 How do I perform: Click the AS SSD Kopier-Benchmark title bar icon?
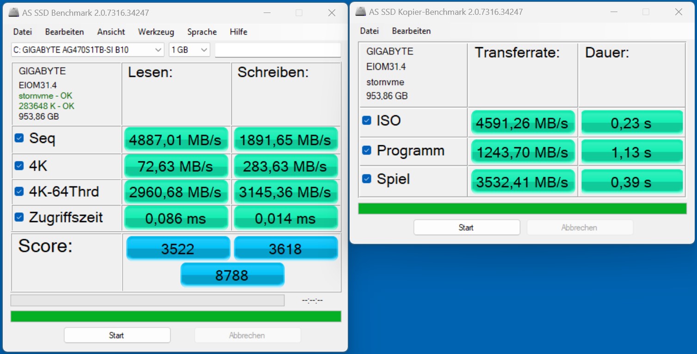coord(361,12)
